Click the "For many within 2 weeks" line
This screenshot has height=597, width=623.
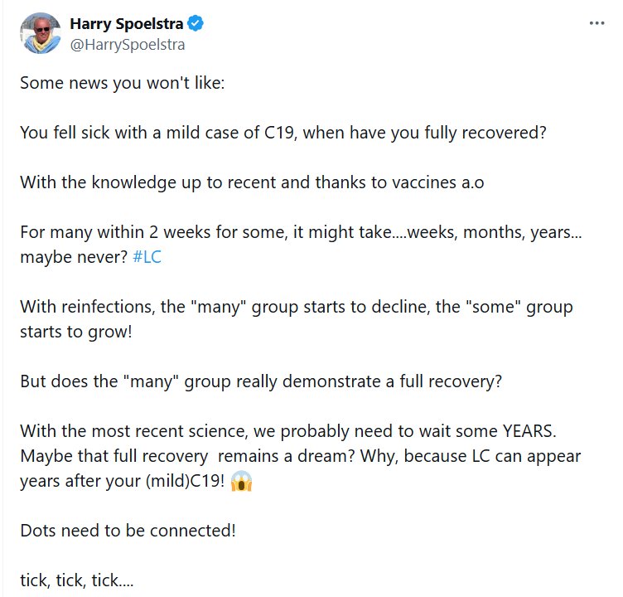click(x=301, y=233)
